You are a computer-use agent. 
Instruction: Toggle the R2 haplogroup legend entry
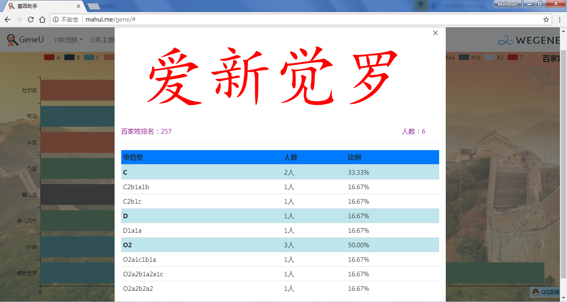click(x=494, y=58)
